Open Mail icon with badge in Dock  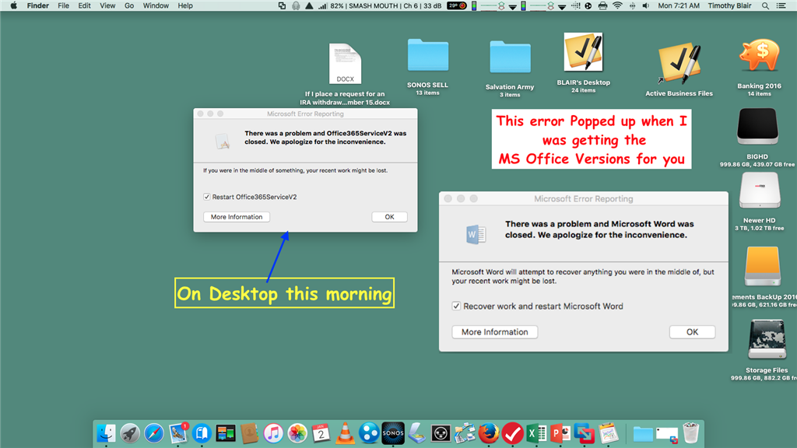point(178,433)
